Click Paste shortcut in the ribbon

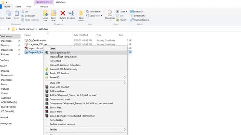tap(30, 20)
